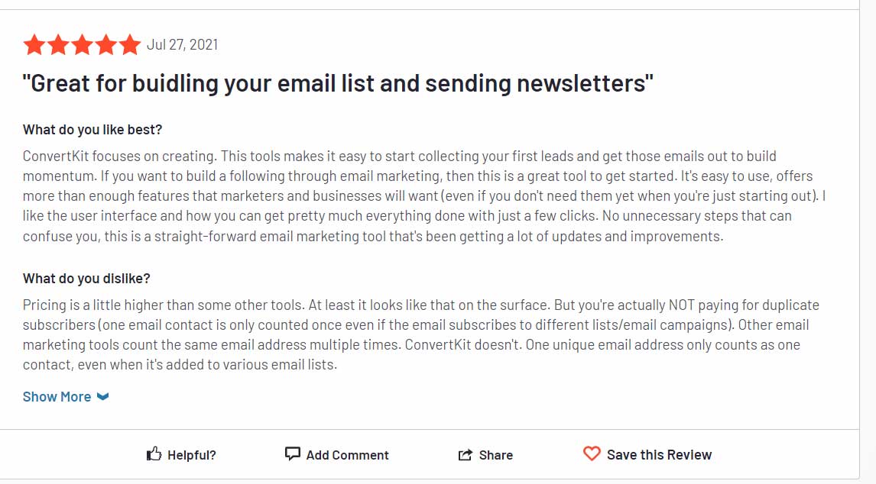Click the speech bubble comment icon
Viewport: 876px width, 484px height.
click(x=292, y=453)
